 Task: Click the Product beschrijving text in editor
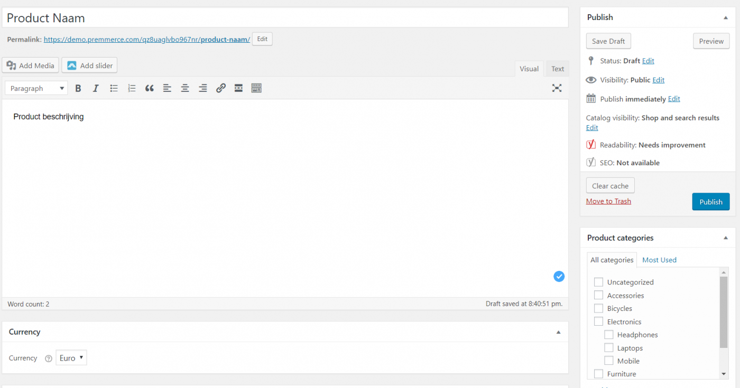(x=49, y=117)
